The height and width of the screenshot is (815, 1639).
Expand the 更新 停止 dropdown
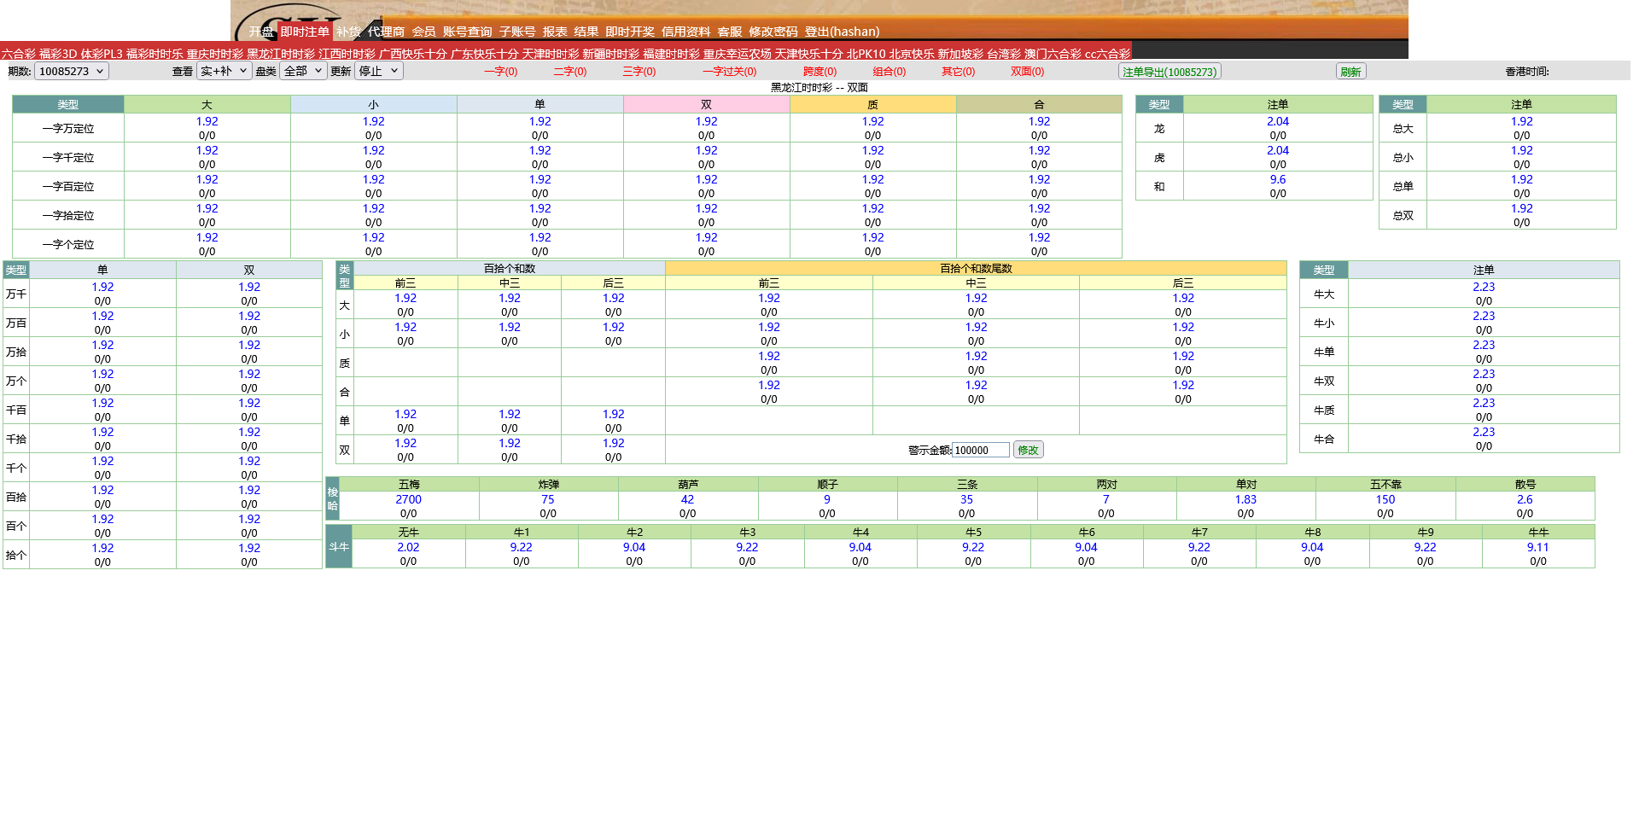point(378,71)
